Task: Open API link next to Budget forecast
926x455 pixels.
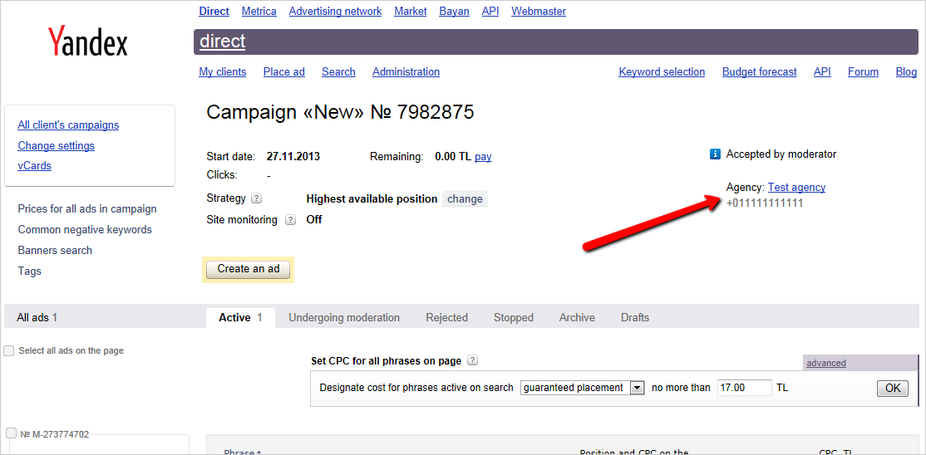Action: [822, 72]
